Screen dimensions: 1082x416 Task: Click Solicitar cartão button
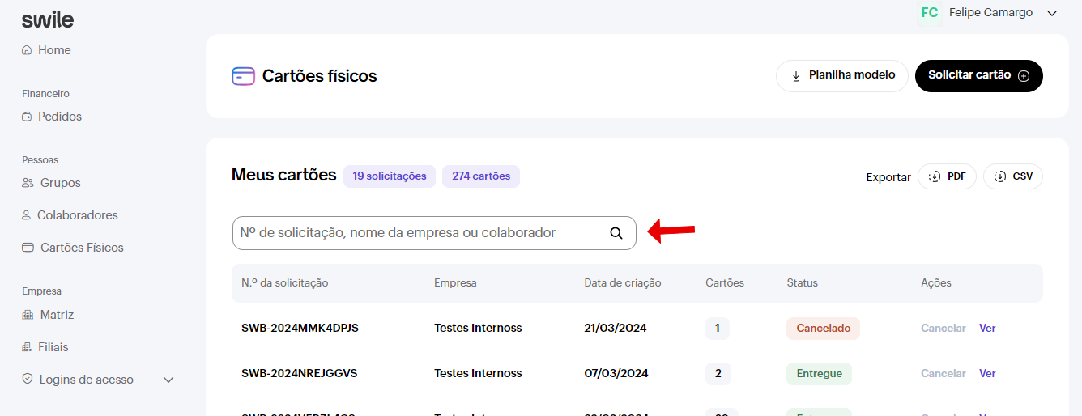[x=979, y=75]
